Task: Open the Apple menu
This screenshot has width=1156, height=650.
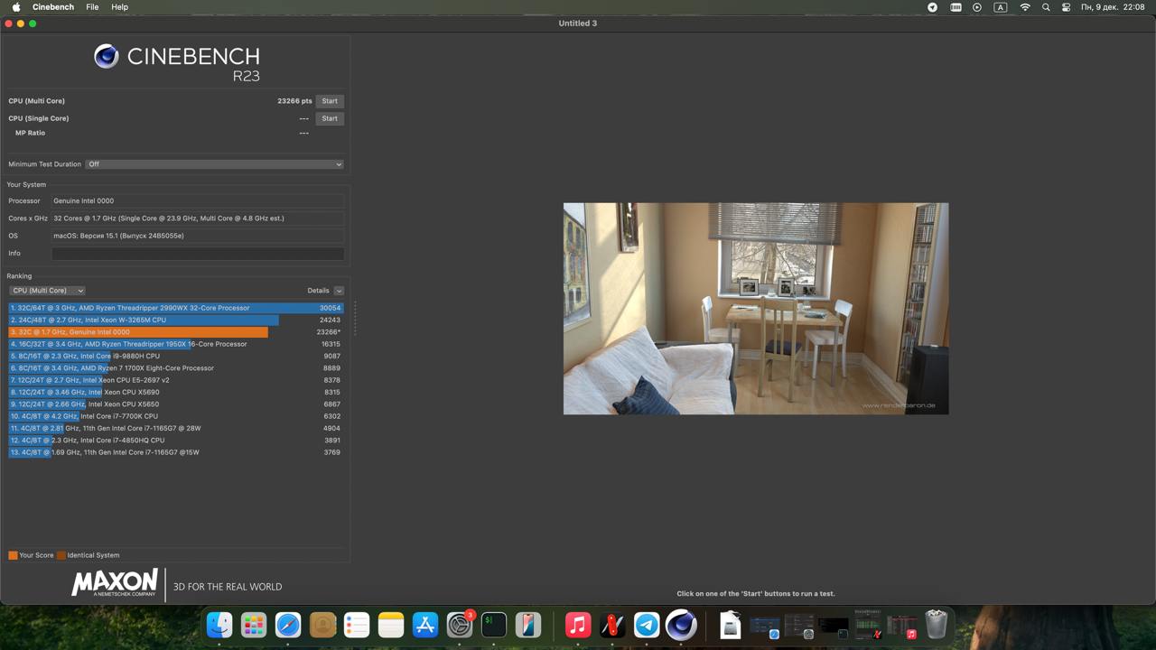Action: point(15,7)
